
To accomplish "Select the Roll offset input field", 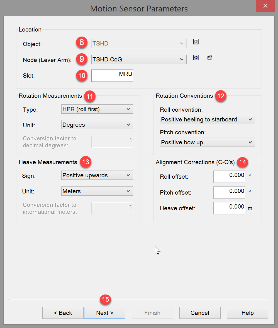I will point(229,177).
